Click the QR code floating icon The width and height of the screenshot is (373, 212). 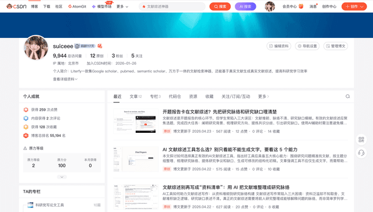361,140
